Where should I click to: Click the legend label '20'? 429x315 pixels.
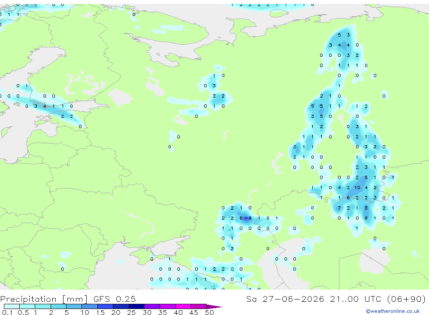click(x=116, y=312)
